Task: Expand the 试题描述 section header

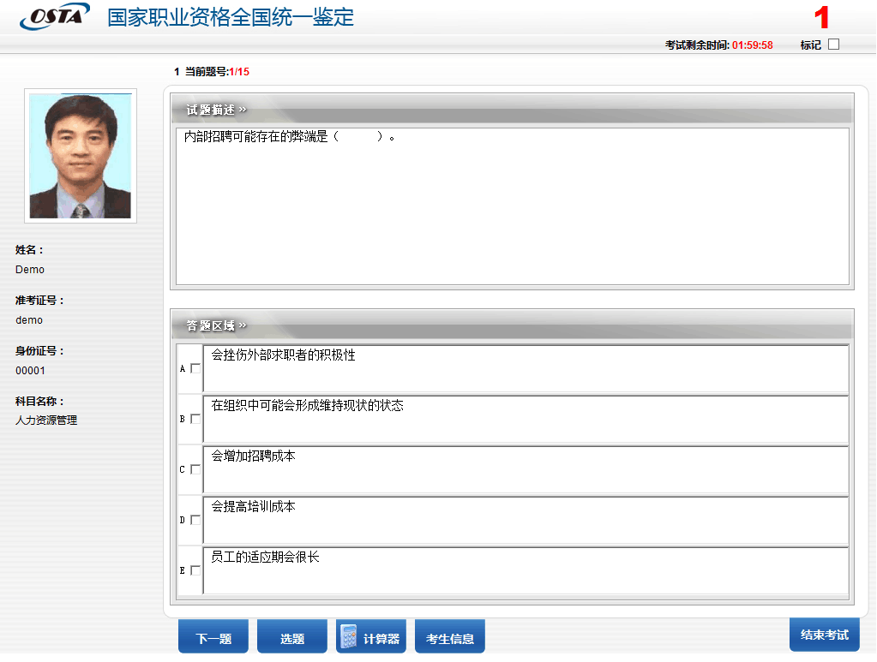Action: pyautogui.click(x=216, y=110)
